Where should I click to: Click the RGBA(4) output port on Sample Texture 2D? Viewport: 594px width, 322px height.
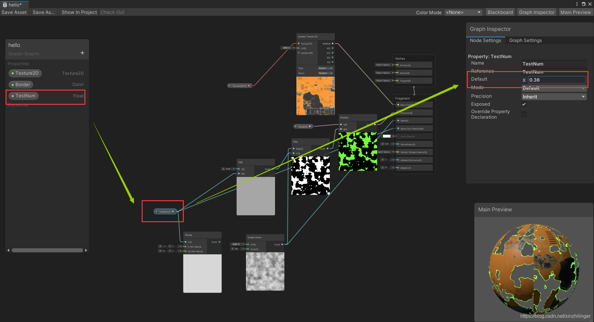click(333, 44)
